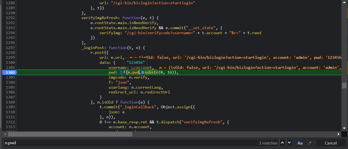348x149 pixels.
Task: Go to next search match
Action: (289, 143)
